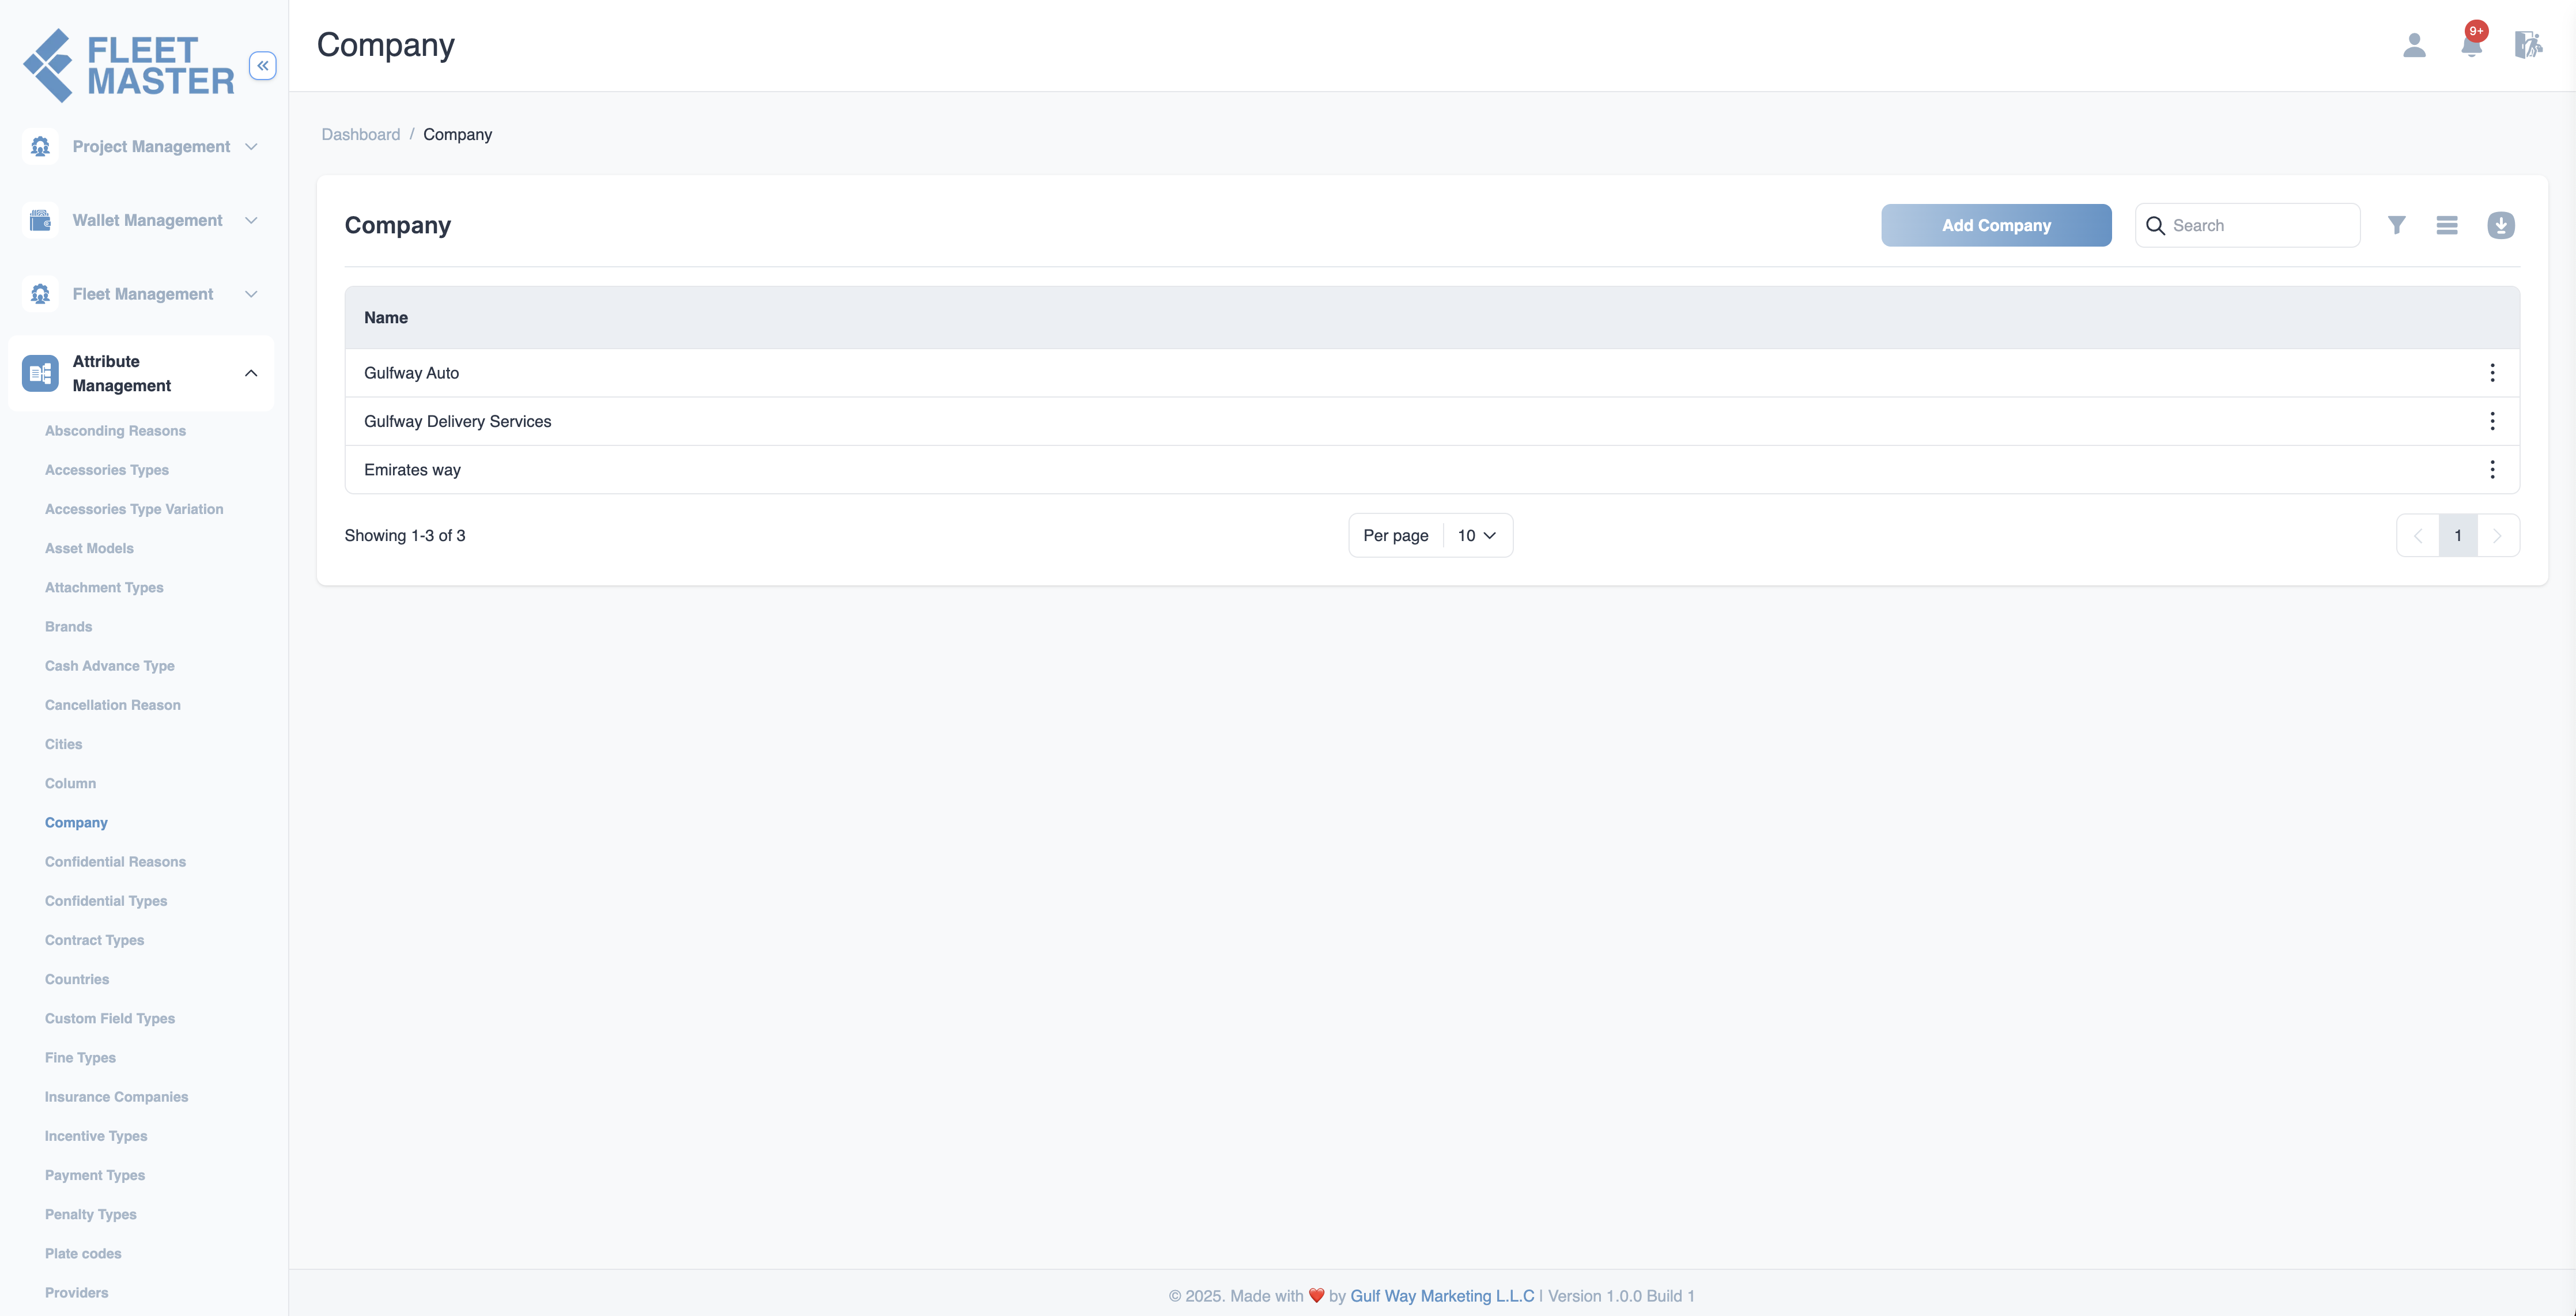Open the Per page 10 dropdown
This screenshot has height=1316, width=2576.
point(1477,535)
